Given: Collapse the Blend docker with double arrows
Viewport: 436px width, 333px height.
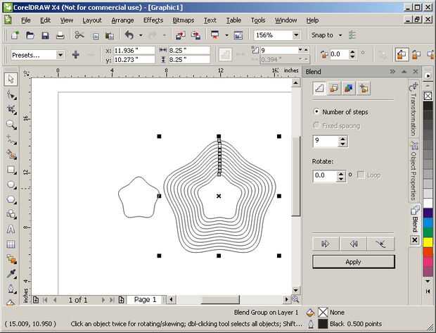Looking at the screenshot, I should 392,72.
